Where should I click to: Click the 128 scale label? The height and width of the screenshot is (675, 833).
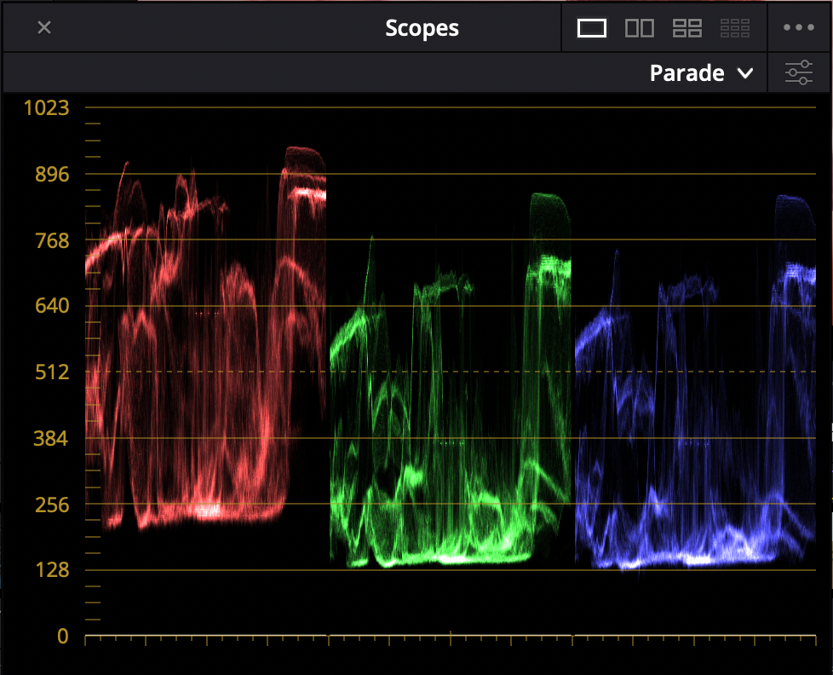point(51,570)
